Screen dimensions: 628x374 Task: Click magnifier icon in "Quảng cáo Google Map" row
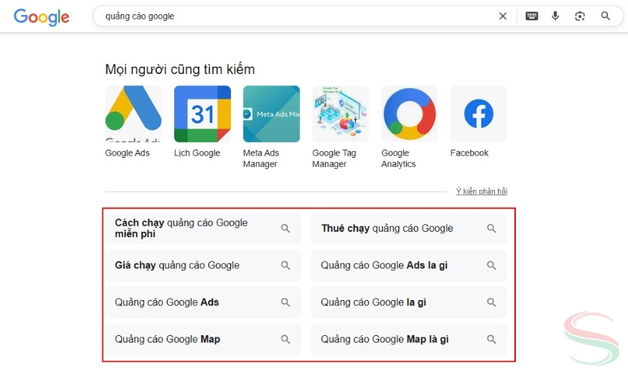285,339
